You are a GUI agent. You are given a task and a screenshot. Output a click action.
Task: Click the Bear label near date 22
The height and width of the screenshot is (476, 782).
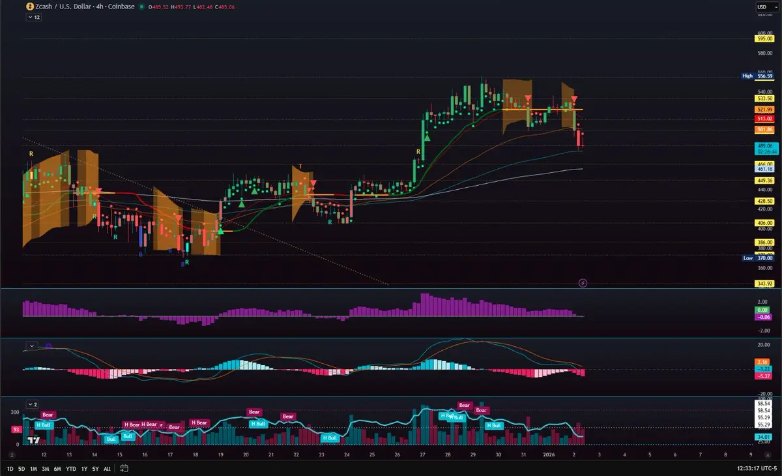(x=287, y=417)
